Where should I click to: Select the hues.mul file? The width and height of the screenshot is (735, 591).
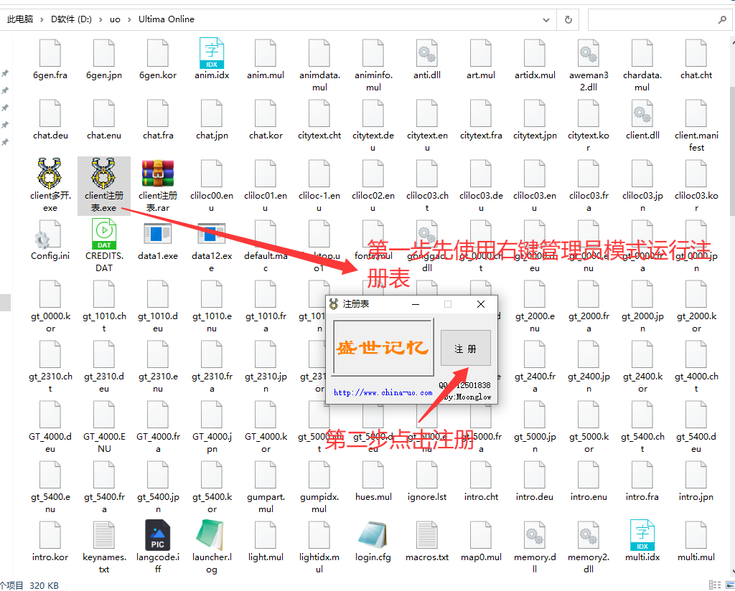click(x=373, y=481)
